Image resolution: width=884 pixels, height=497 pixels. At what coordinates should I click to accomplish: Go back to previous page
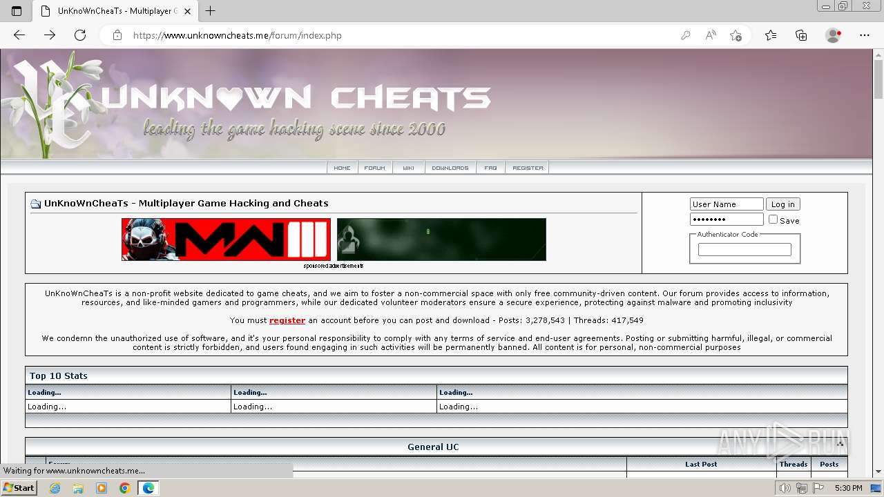click(x=19, y=35)
